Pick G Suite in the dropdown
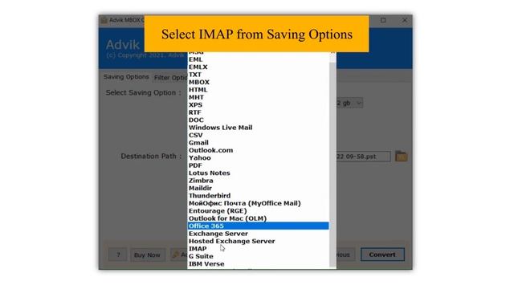Viewport: 514px width, 289px height. coord(259,256)
